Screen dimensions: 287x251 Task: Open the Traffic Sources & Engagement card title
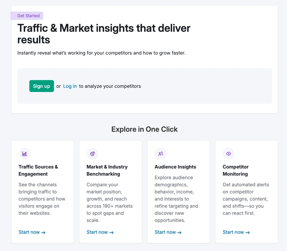click(x=38, y=170)
